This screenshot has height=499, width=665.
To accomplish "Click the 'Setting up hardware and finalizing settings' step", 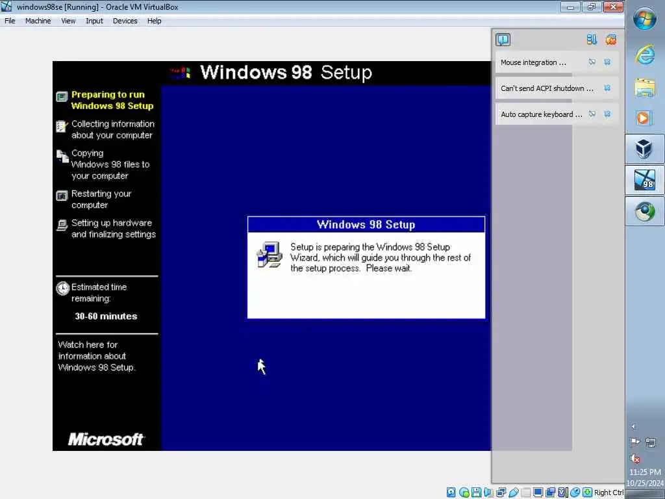I will point(114,228).
